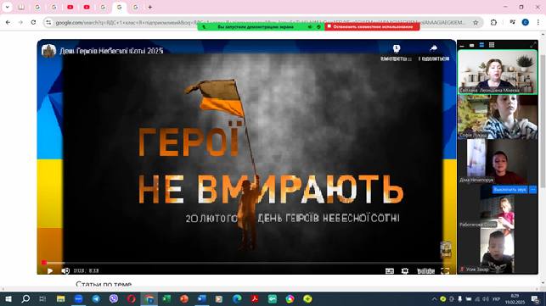Bookmark this page with star icon
Viewport: 546px width, 306px height.
pyautogui.click(x=476, y=22)
